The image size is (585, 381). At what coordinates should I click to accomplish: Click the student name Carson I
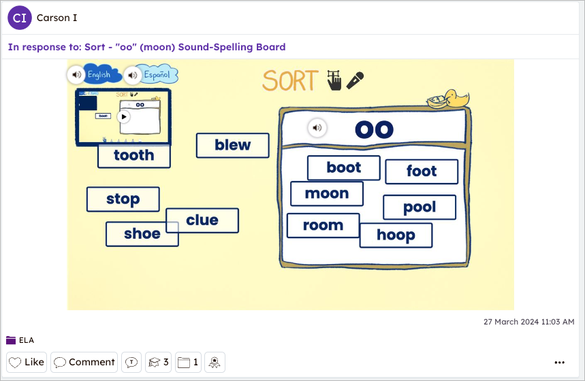pyautogui.click(x=57, y=18)
